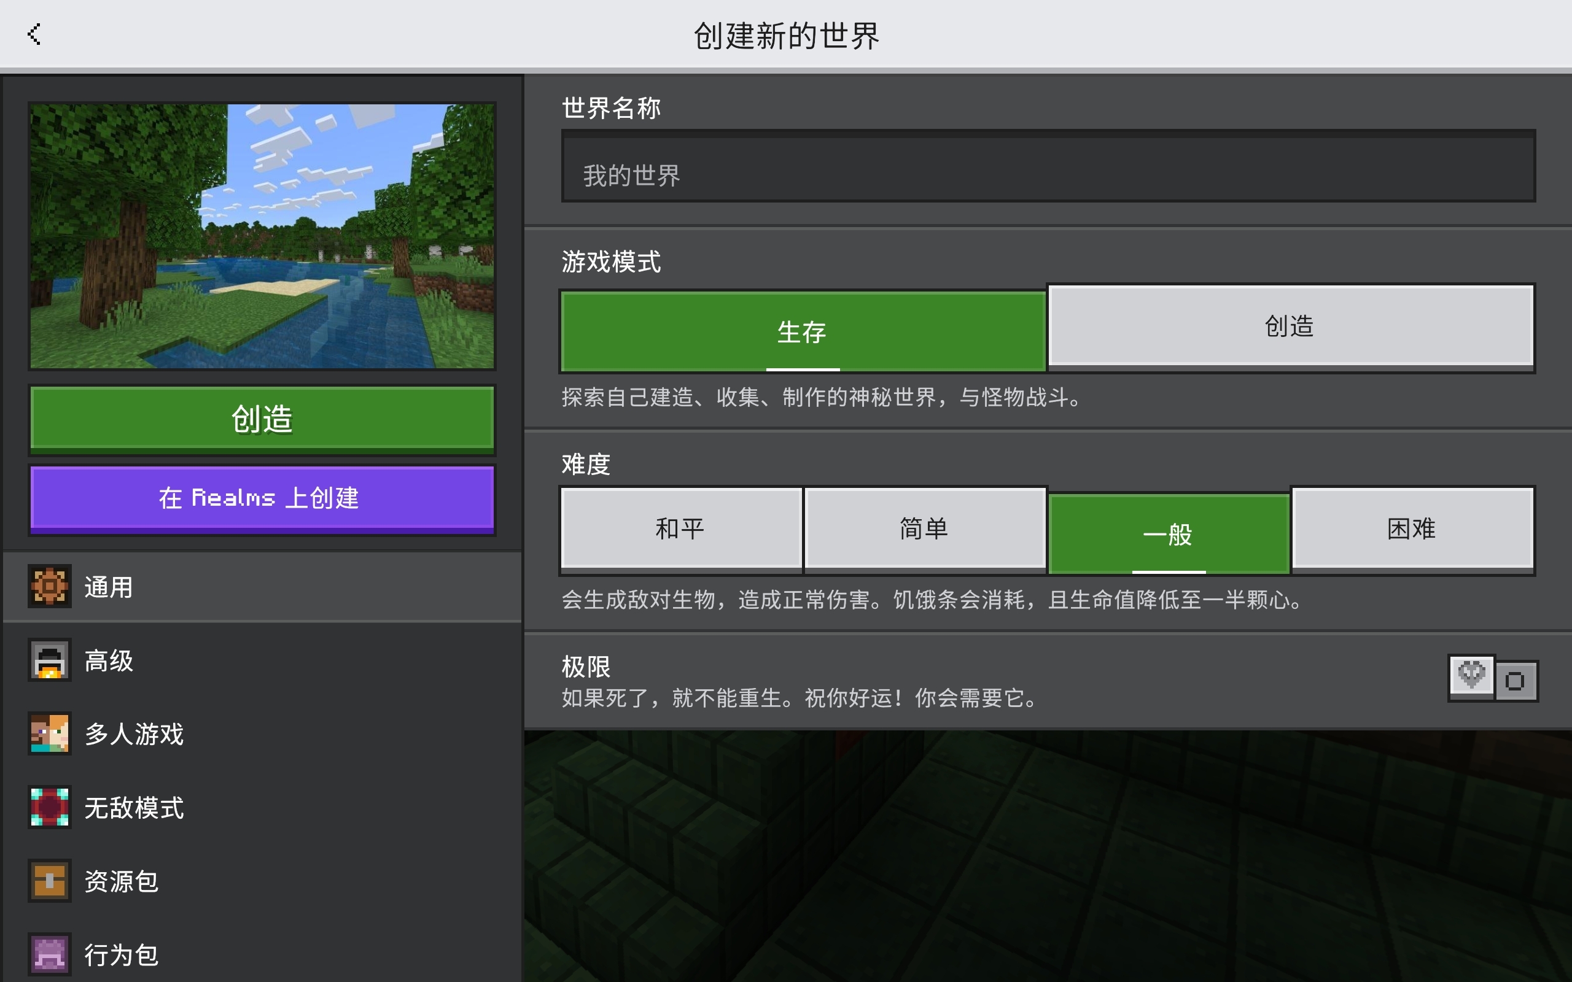1572x982 pixels.
Task: Open the 通用 settings tab
Action: [262, 587]
